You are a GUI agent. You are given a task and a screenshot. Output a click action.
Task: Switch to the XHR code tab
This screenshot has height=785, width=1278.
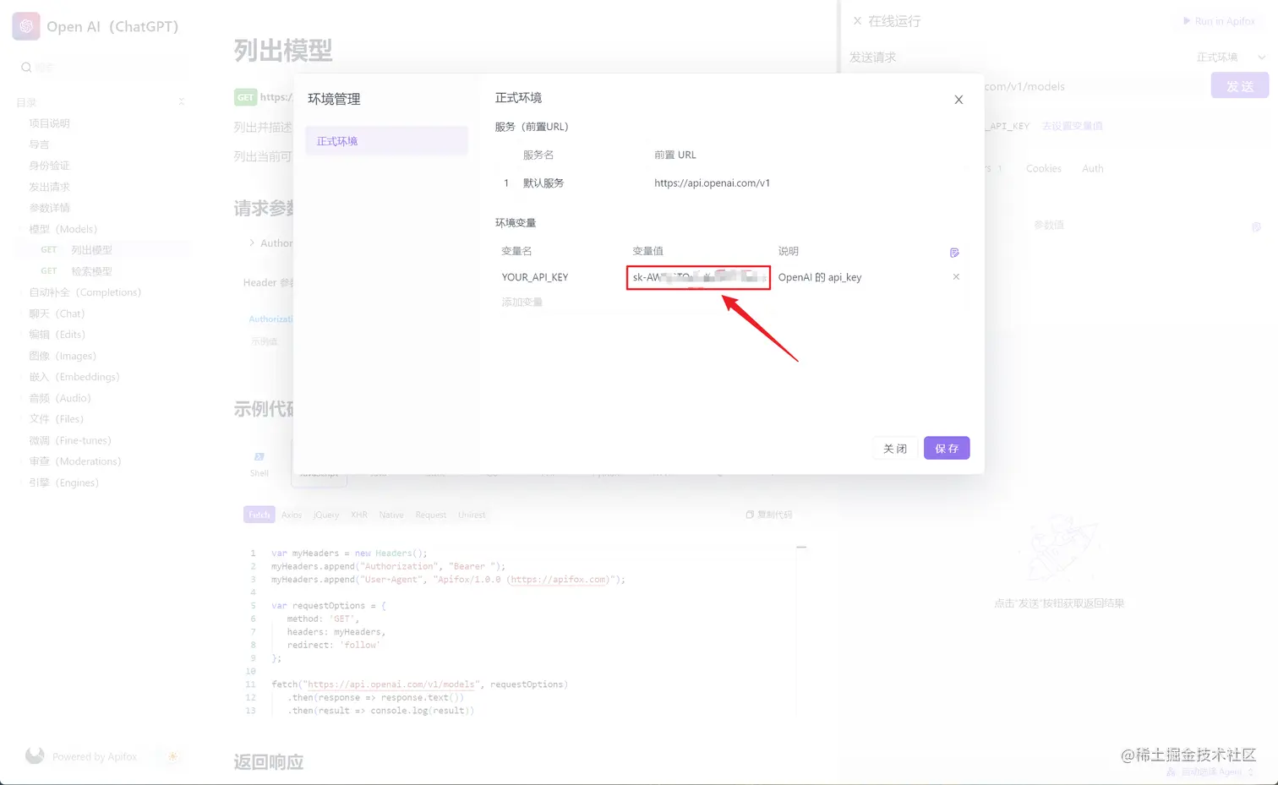(359, 515)
